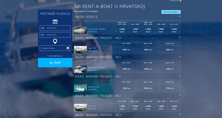Open the Flyer 747 thumbnail priced 350€/dan
This screenshot has width=222, height=118.
tap(80, 50)
